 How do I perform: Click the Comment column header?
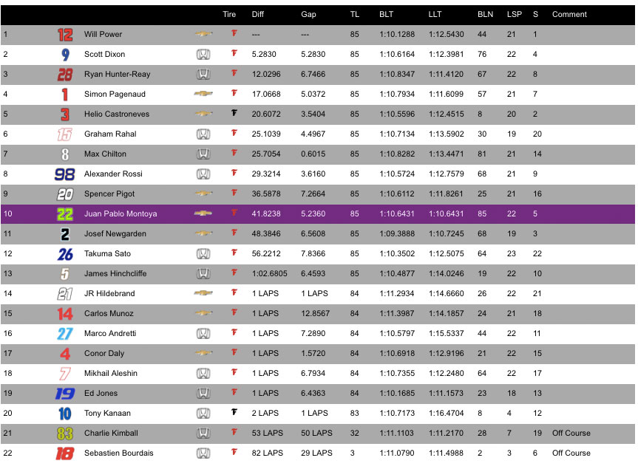click(569, 14)
